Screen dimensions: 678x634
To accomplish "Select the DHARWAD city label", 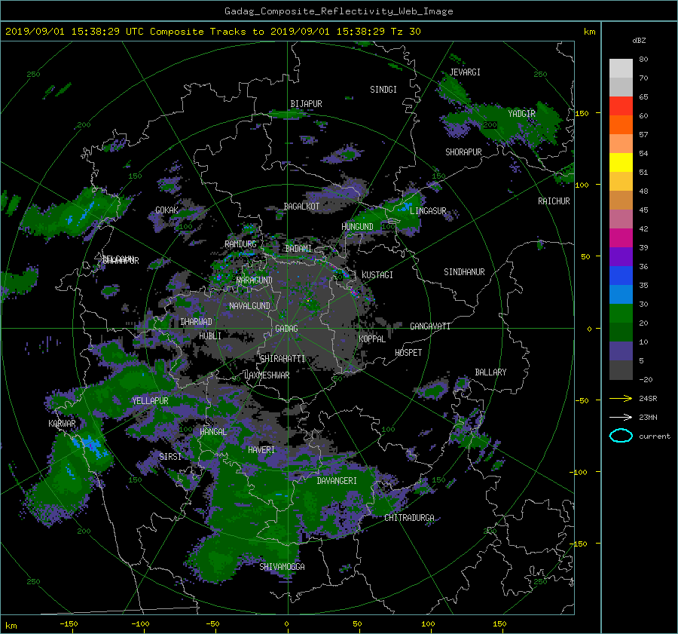I will point(197,322).
